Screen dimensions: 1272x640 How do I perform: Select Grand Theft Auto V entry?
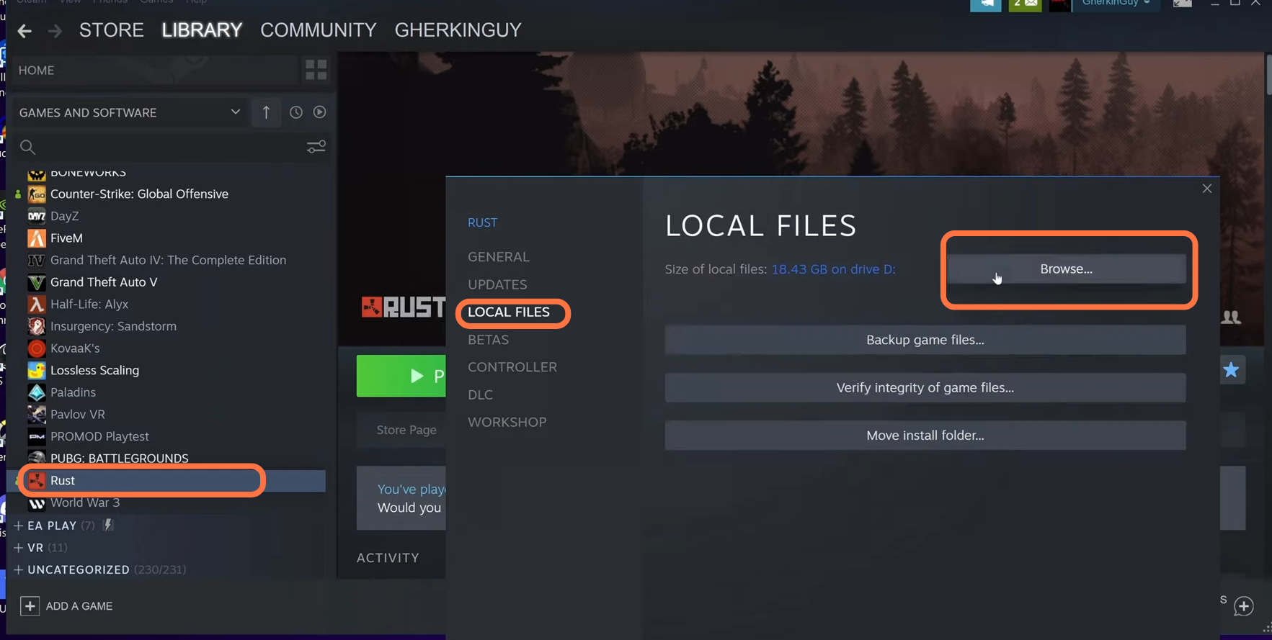click(x=104, y=282)
